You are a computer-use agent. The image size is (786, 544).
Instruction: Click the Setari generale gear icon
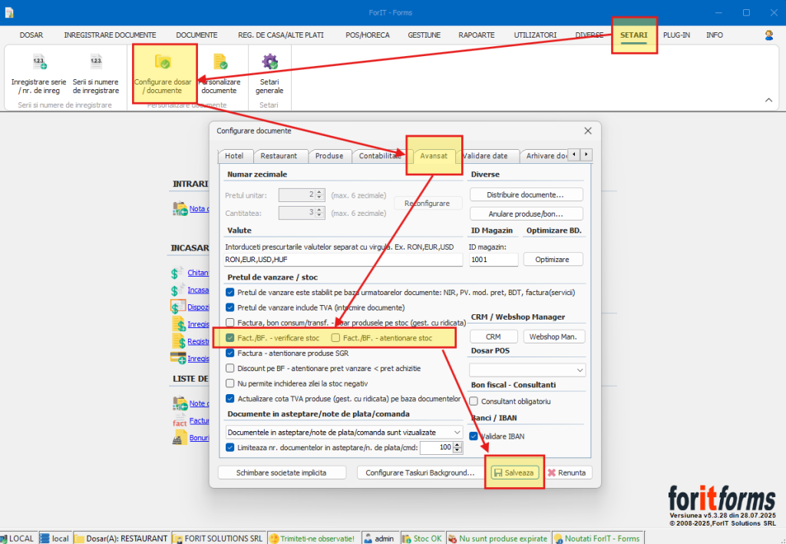269,63
